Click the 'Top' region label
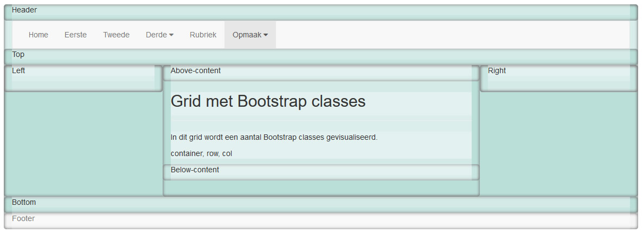This screenshot has height=233, width=643. pyautogui.click(x=18, y=55)
